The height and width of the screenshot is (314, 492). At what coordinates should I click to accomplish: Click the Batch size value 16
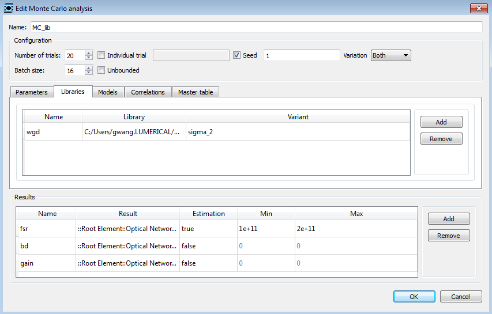[75, 70]
